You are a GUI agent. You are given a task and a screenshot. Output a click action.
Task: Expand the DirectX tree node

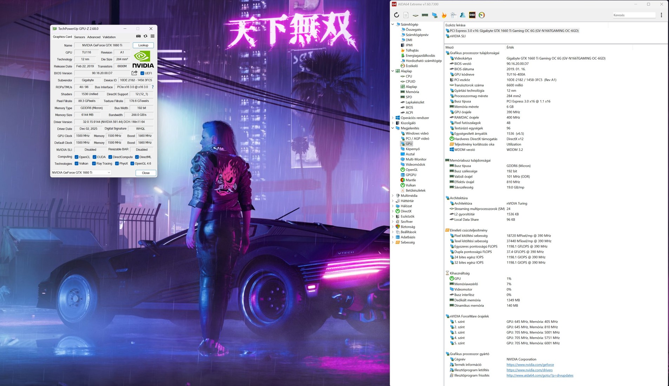[x=393, y=211]
